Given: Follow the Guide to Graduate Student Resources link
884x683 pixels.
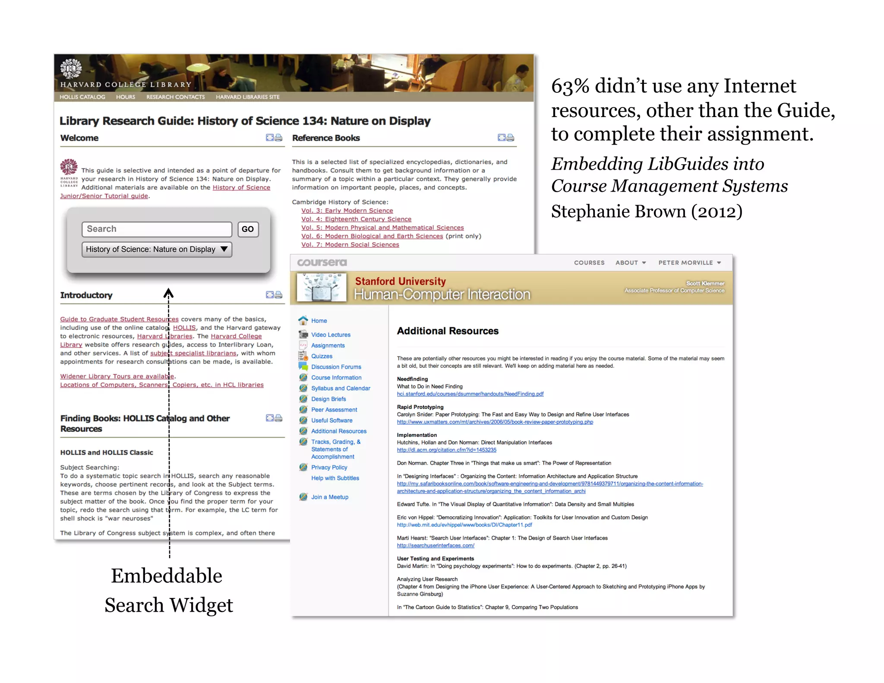Looking at the screenshot, I should [x=119, y=319].
